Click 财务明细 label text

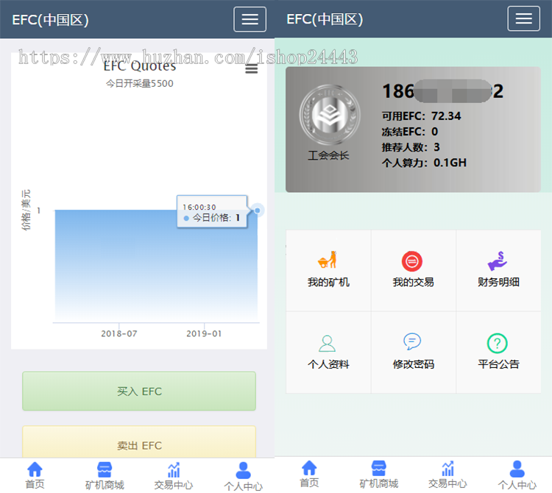[498, 283]
